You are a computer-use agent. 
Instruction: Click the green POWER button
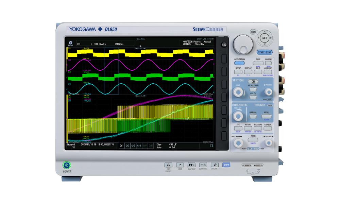[67, 165]
